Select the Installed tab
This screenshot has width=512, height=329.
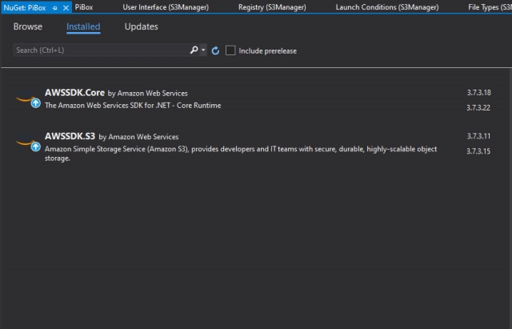pyautogui.click(x=83, y=26)
